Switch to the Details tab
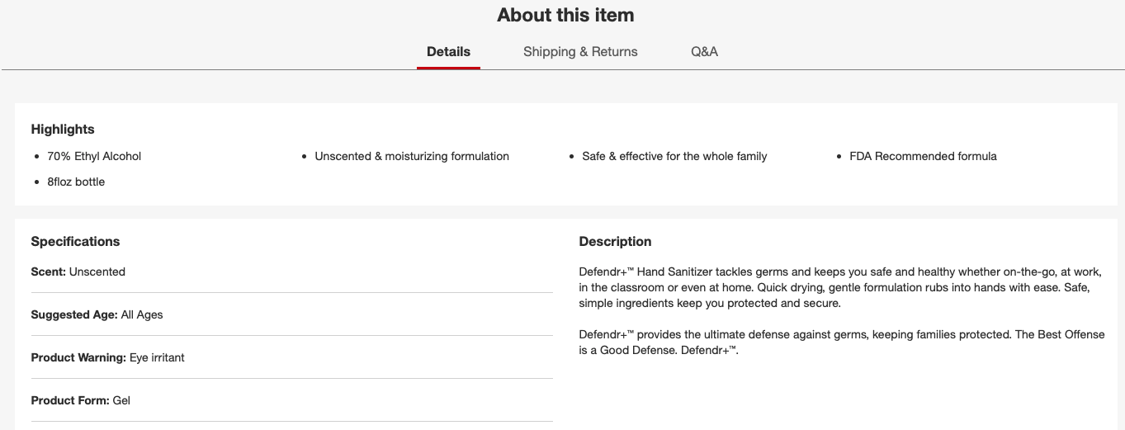Image resolution: width=1125 pixels, height=430 pixels. pos(448,52)
